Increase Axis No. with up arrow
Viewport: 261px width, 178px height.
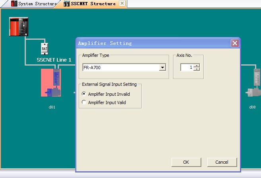point(197,66)
